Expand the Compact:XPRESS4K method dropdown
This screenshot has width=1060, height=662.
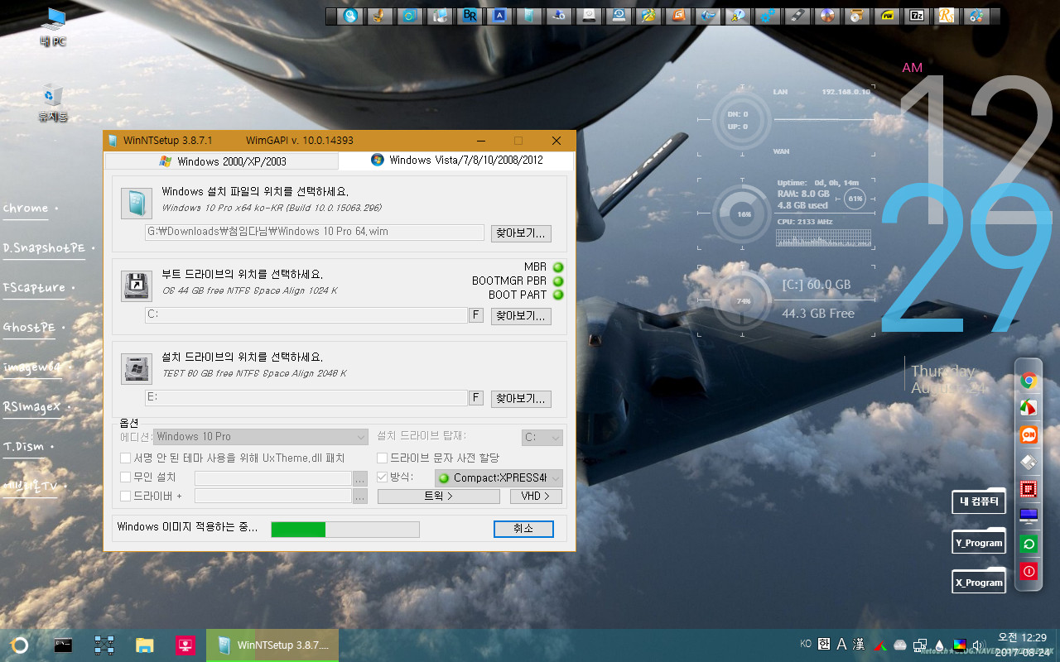[x=499, y=477]
